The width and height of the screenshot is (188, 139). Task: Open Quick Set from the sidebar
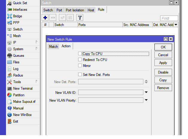(x=23, y=3)
